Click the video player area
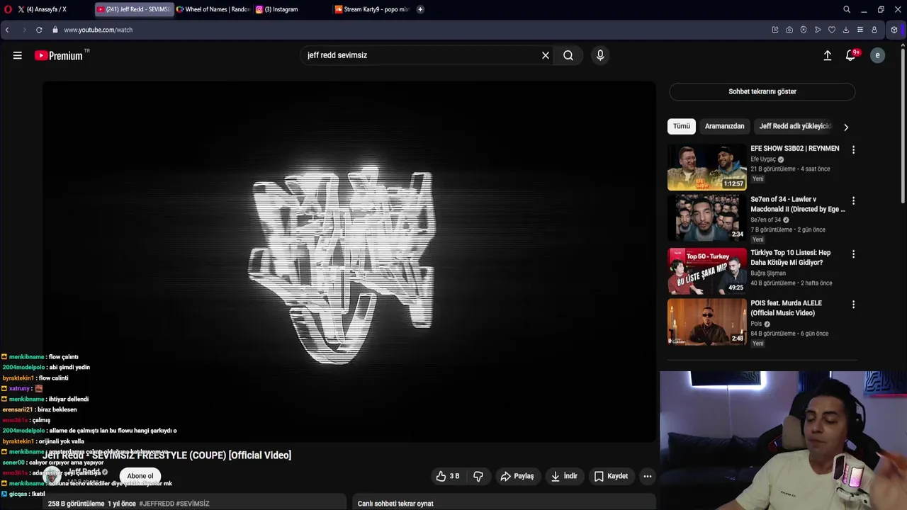 click(x=349, y=262)
